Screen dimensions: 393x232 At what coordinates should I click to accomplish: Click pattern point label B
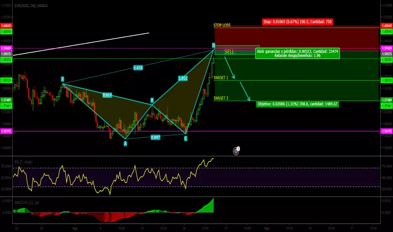[152, 100]
